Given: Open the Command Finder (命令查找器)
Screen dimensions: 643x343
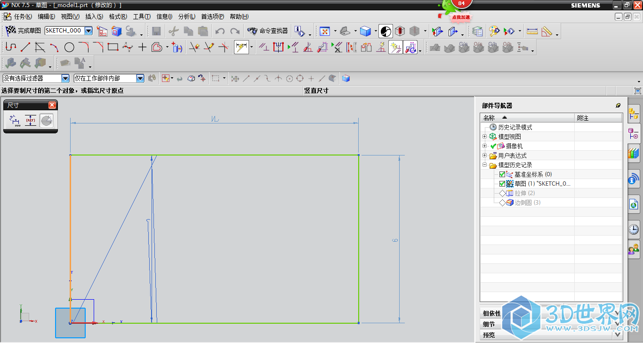Looking at the screenshot, I should tap(267, 31).
